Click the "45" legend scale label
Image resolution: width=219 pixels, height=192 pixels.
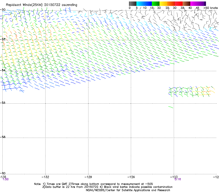click(x=197, y=8)
